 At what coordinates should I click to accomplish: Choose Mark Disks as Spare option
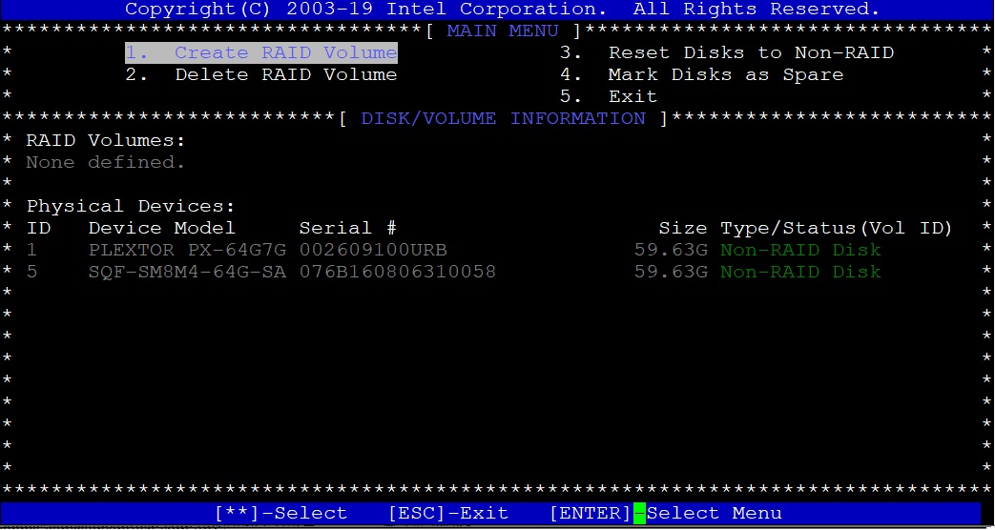tap(702, 74)
